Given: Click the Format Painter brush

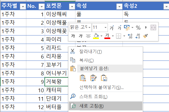Looking at the screenshot, I should (x=145, y=36).
